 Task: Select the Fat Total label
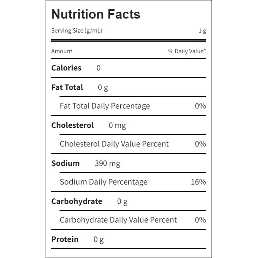67,87
